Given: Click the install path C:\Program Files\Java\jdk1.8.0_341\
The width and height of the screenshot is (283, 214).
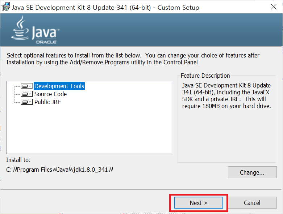Looking at the screenshot, I should pos(59,170).
